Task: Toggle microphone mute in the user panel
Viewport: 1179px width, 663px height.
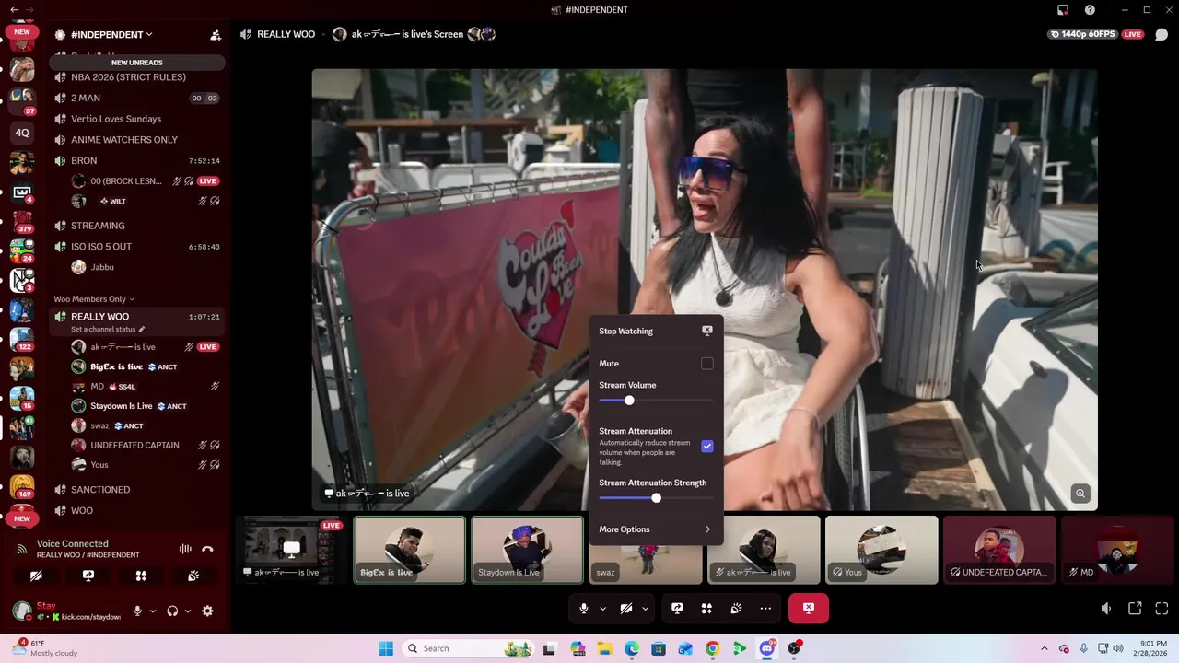Action: click(137, 611)
